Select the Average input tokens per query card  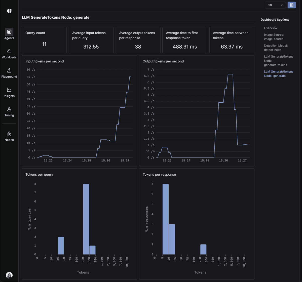91,40
